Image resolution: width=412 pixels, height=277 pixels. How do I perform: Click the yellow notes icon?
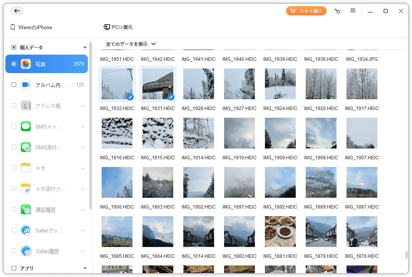point(26,168)
